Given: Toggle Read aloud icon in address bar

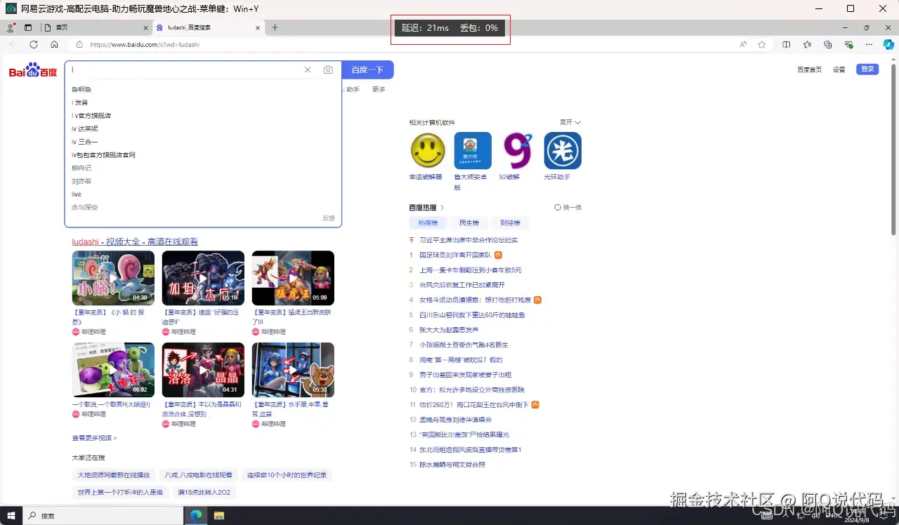Looking at the screenshot, I should pyautogui.click(x=743, y=44).
